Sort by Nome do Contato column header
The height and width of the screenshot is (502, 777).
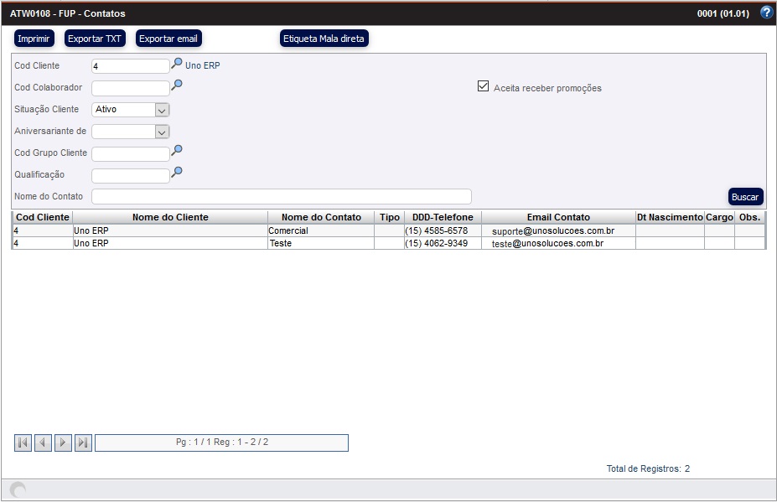pos(321,217)
